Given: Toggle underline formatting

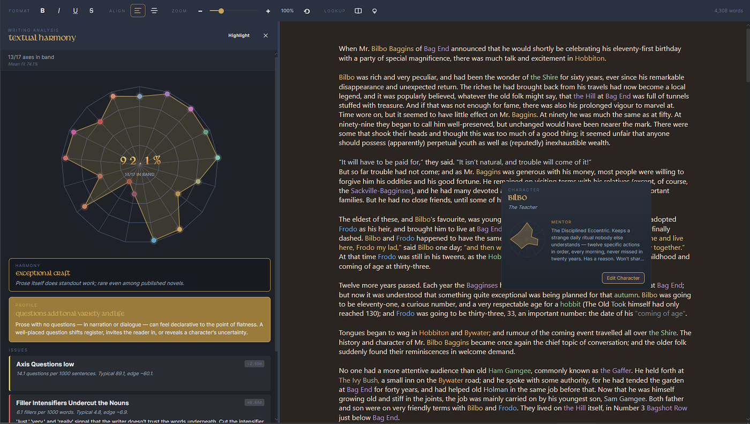Looking at the screenshot, I should pos(76,11).
